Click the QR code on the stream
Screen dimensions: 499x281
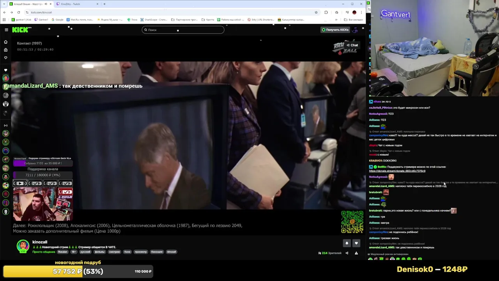[352, 222]
